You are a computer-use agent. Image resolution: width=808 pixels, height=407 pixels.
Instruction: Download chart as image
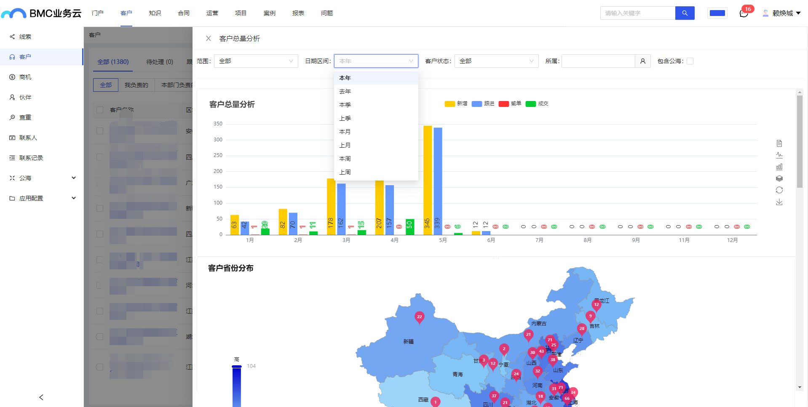[x=779, y=202]
